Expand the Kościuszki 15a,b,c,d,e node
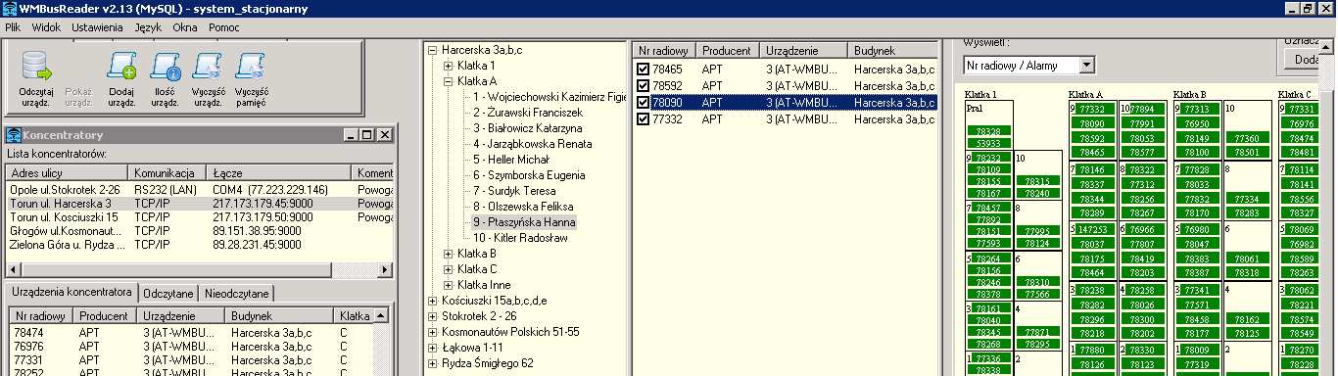This screenshot has height=376, width=1338. (432, 301)
